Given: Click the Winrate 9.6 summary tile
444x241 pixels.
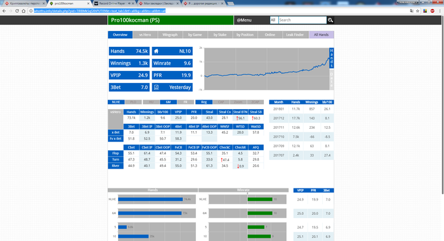Looking at the screenshot, I should pos(172,63).
